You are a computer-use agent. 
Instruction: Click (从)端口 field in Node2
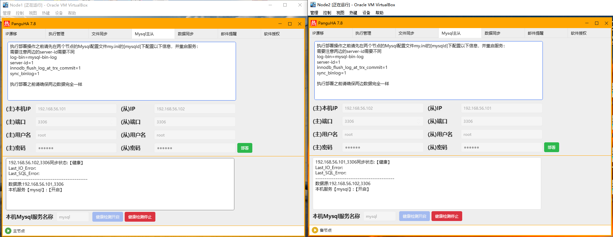click(x=502, y=121)
